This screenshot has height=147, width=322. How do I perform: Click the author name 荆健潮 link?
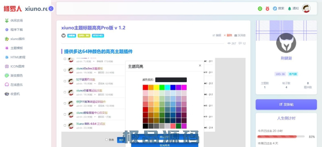pos(286,58)
